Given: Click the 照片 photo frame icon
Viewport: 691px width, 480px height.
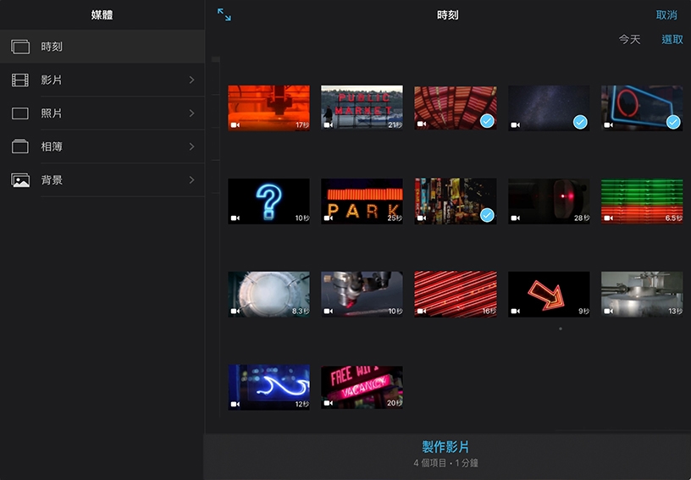Looking at the screenshot, I should [x=20, y=113].
